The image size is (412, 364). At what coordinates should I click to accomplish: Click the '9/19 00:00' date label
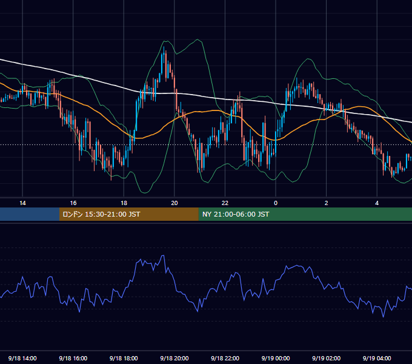(276, 358)
